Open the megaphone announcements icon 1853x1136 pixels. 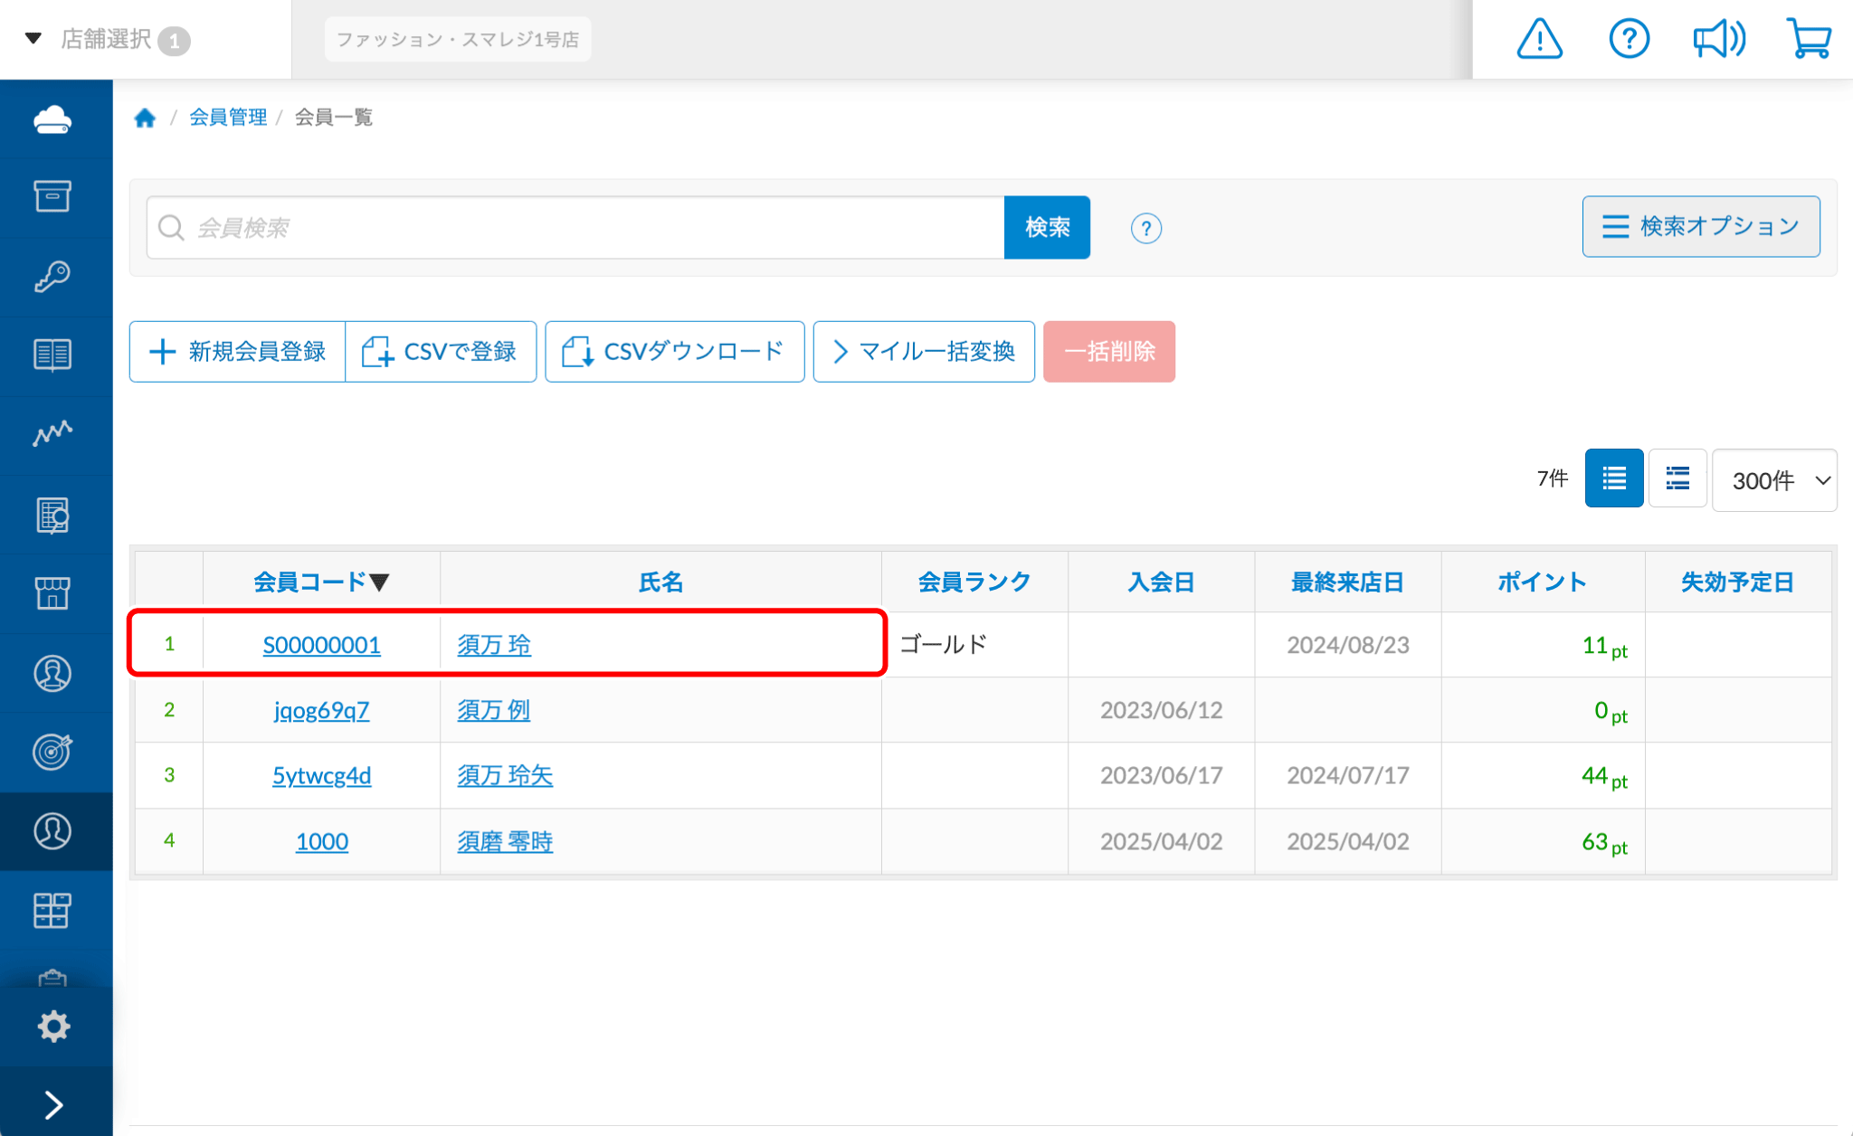point(1718,40)
